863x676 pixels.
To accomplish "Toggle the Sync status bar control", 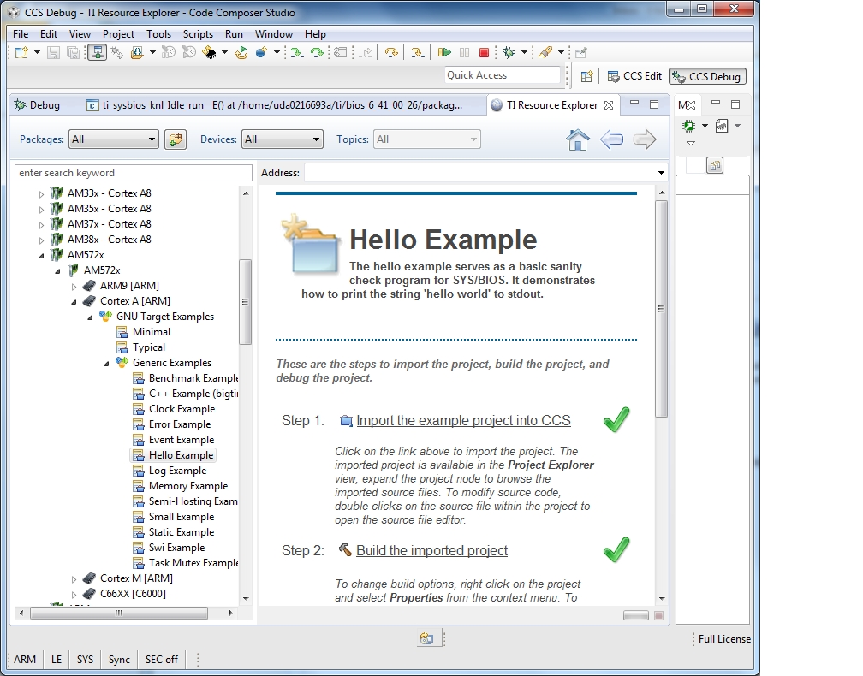I will [118, 659].
